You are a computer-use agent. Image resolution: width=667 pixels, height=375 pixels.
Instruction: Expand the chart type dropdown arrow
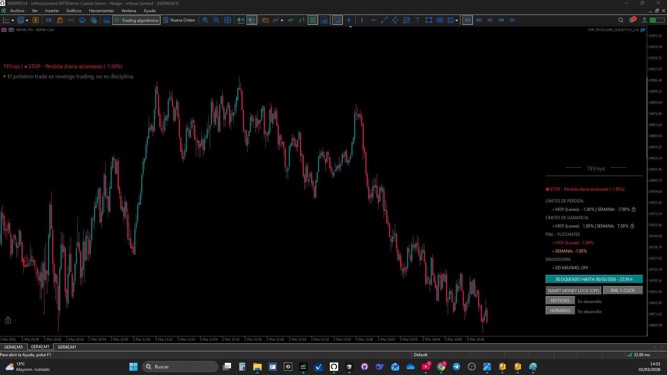(x=13, y=21)
